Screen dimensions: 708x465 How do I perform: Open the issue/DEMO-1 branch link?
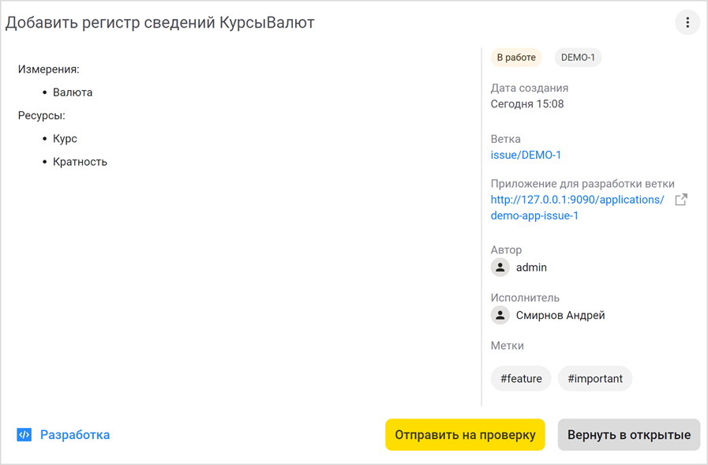526,155
